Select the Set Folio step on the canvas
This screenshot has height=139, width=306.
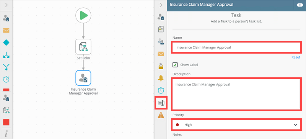click(x=83, y=47)
